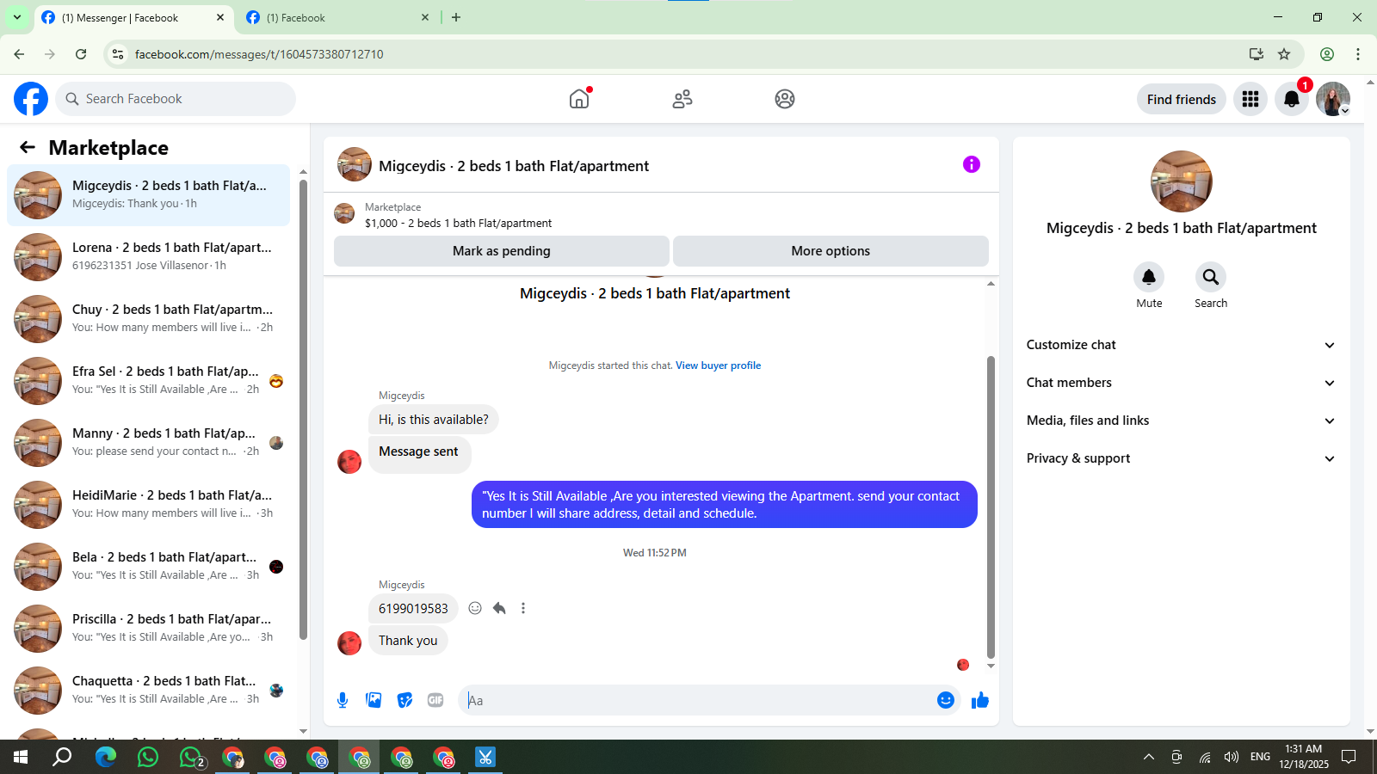This screenshot has height=774, width=1377.
Task: Open HeidiMarie conversation in list
Action: [148, 505]
